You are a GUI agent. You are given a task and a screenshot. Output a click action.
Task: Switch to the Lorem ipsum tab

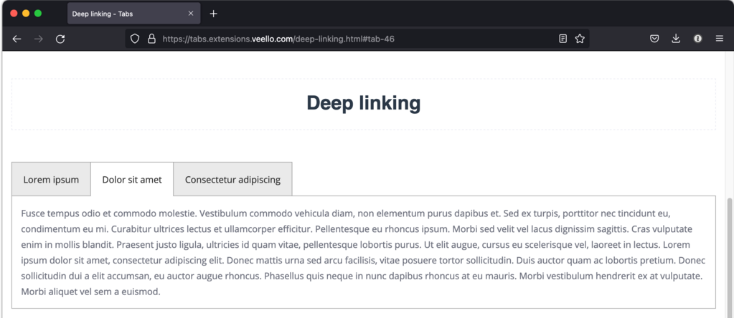tap(51, 180)
